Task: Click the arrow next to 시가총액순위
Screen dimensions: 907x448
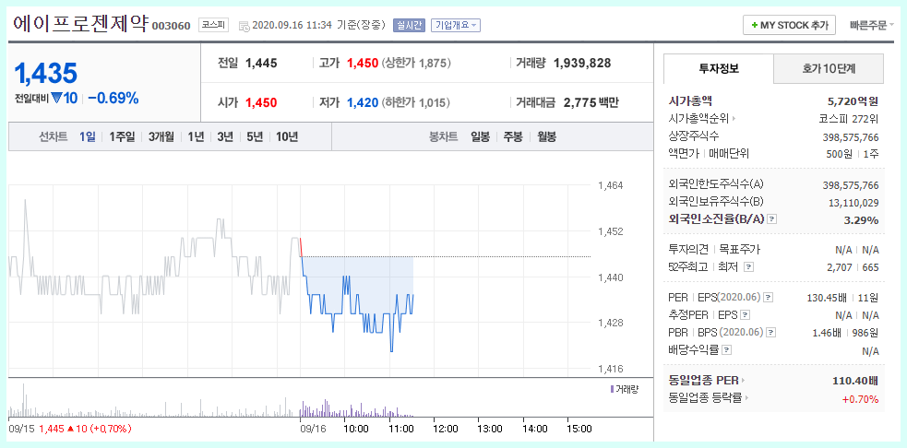Action: tap(734, 119)
